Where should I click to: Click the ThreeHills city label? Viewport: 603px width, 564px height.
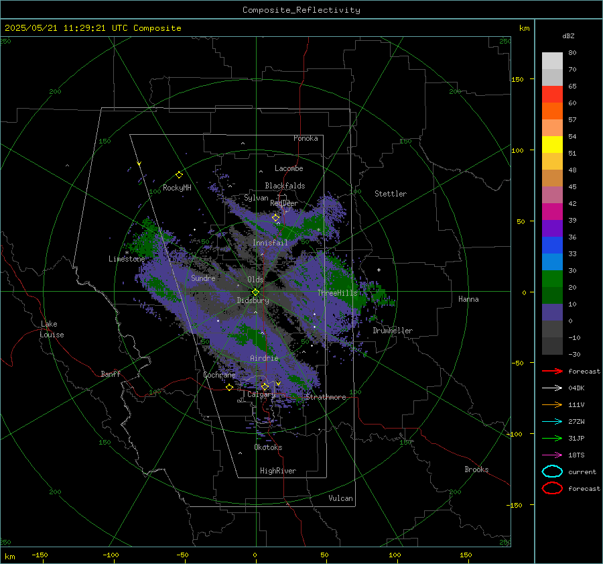click(x=337, y=293)
